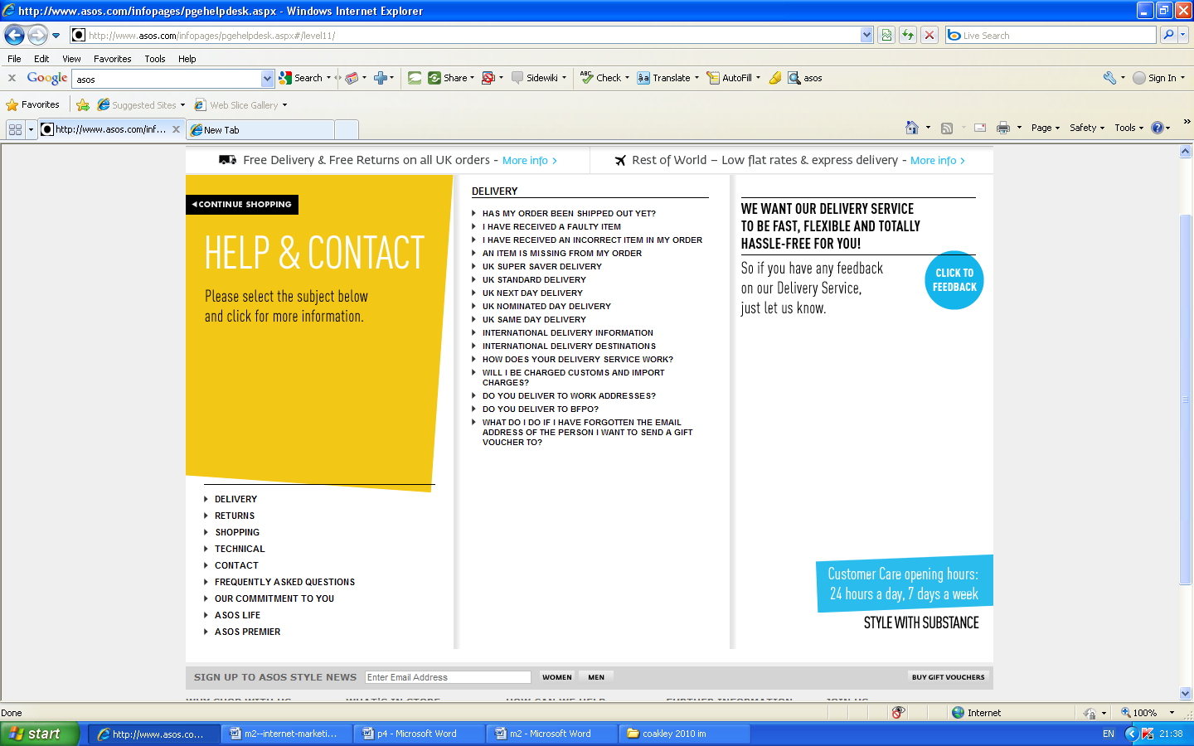The width and height of the screenshot is (1194, 746).
Task: Click the Windows start button
Action: 40,734
